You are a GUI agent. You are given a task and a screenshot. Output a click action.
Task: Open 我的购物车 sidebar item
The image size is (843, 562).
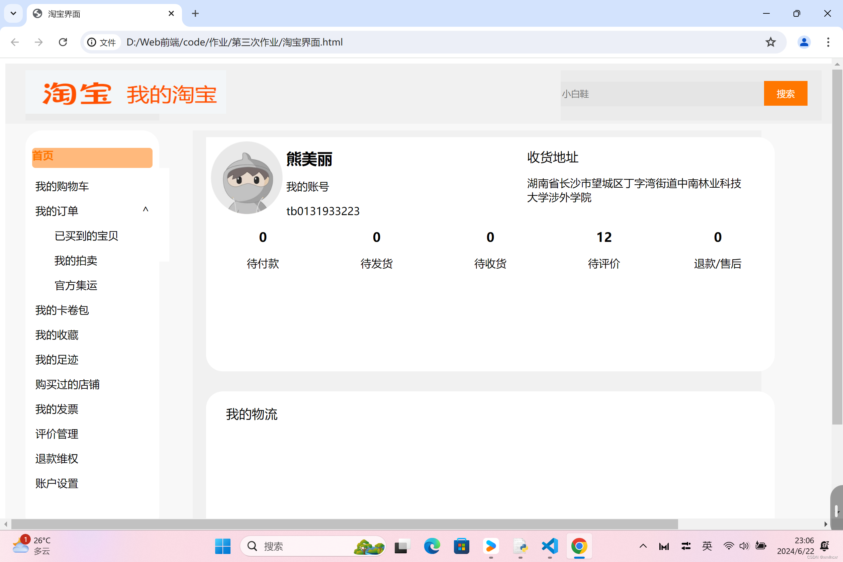click(x=62, y=186)
